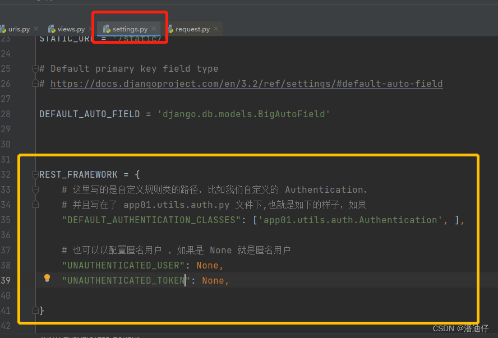Click the fold marker beside line 26
This screenshot has height=338, width=498.
pyautogui.click(x=35, y=84)
